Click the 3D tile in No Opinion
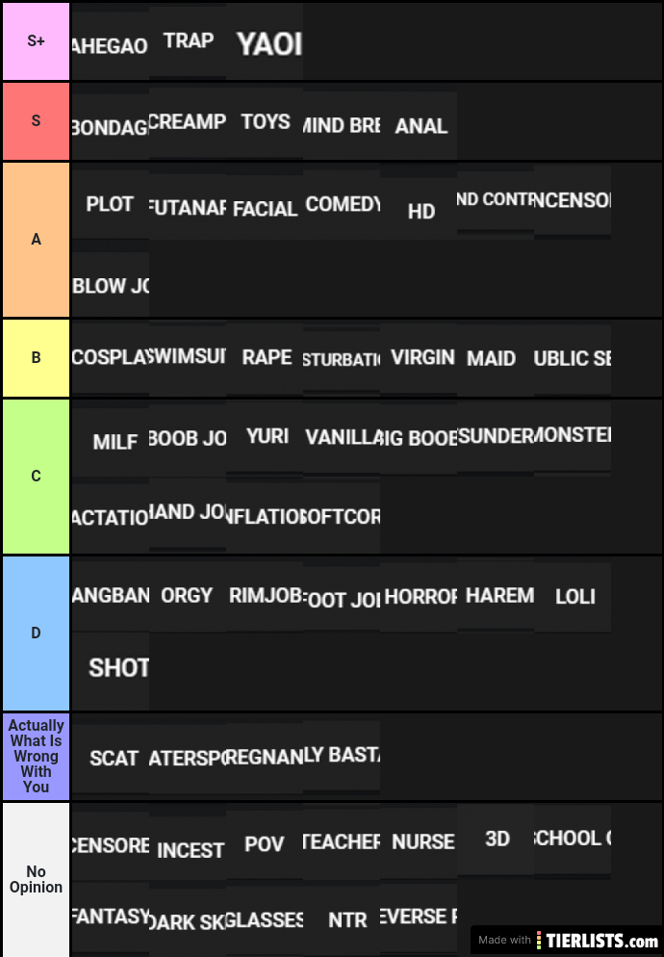 pos(496,839)
